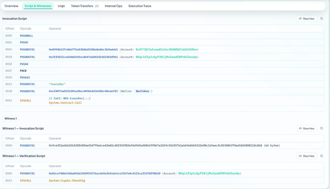Go to the Internal Ops tab
Screen dimensions: 330x189
[x=114, y=6]
